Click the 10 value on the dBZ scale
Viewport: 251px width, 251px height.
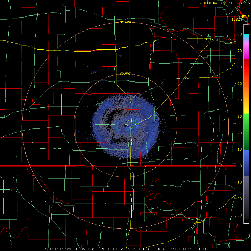(240, 149)
